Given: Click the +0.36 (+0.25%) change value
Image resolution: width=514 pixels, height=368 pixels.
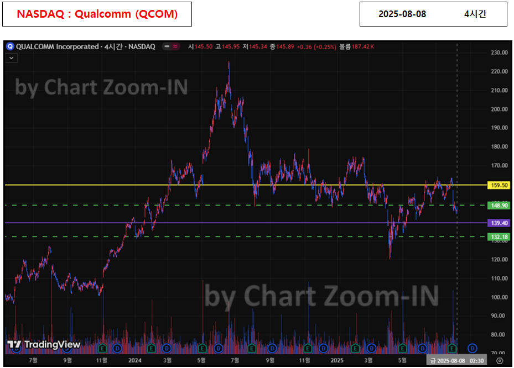Looking at the screenshot, I should (x=316, y=47).
